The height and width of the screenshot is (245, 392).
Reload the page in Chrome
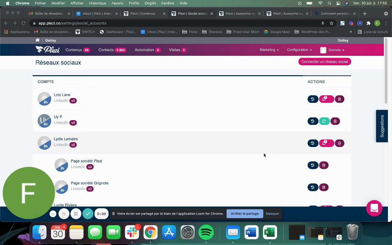point(23,23)
